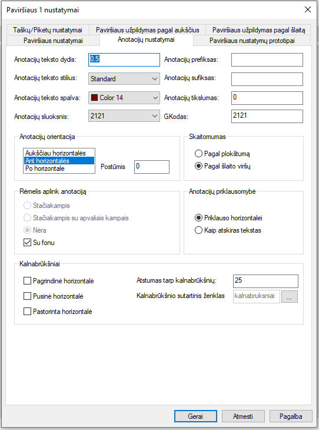This screenshot has height=430, width=319.
Task: Close the Paviršiaus 1 nustatymai dialog
Action: [308, 9]
